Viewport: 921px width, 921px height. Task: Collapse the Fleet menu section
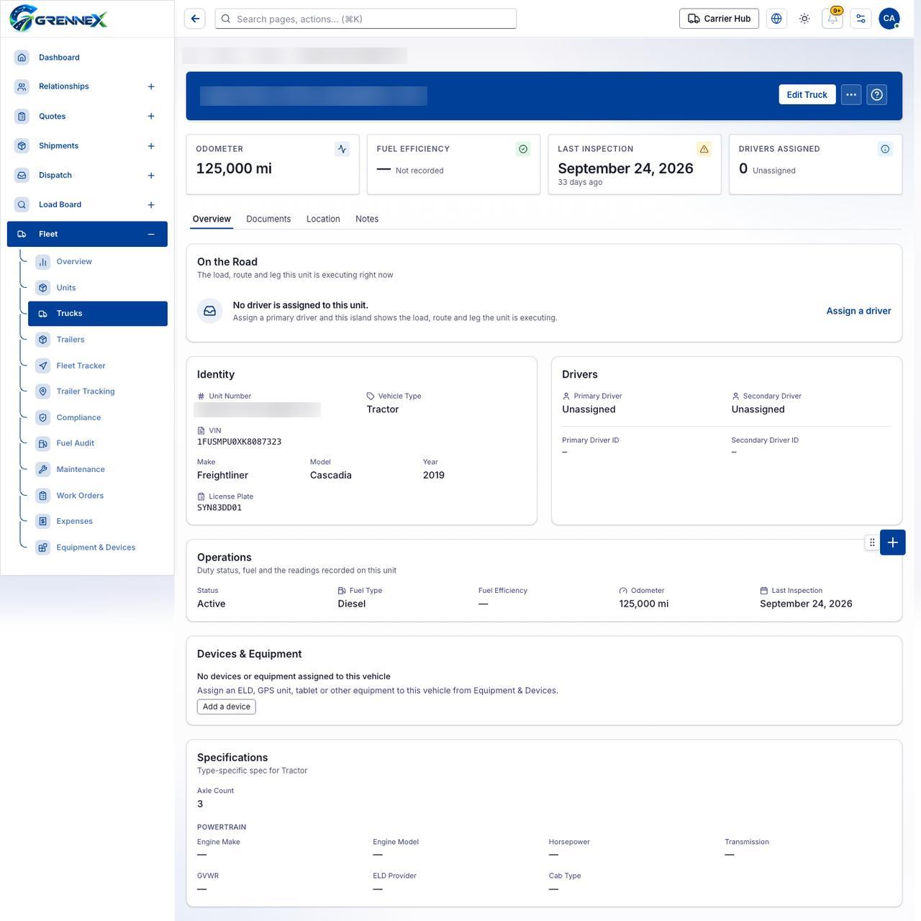[151, 234]
